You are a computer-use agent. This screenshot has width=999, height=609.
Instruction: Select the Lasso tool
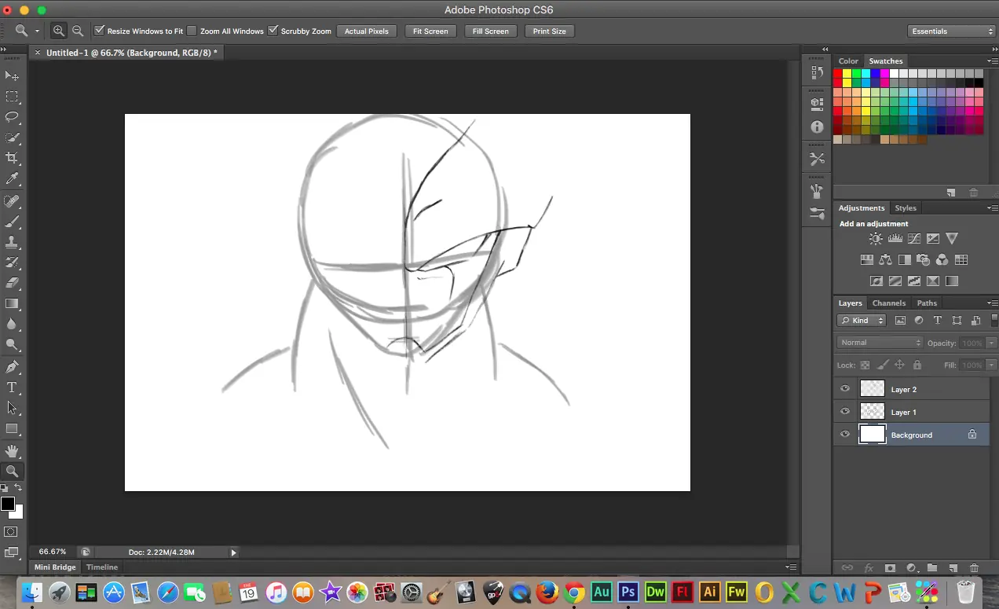click(x=13, y=117)
